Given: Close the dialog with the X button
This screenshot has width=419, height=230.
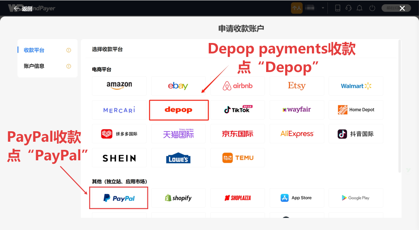Looking at the screenshot, I should pos(402,9).
